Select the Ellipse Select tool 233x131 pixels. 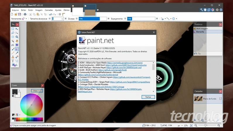[13, 37]
